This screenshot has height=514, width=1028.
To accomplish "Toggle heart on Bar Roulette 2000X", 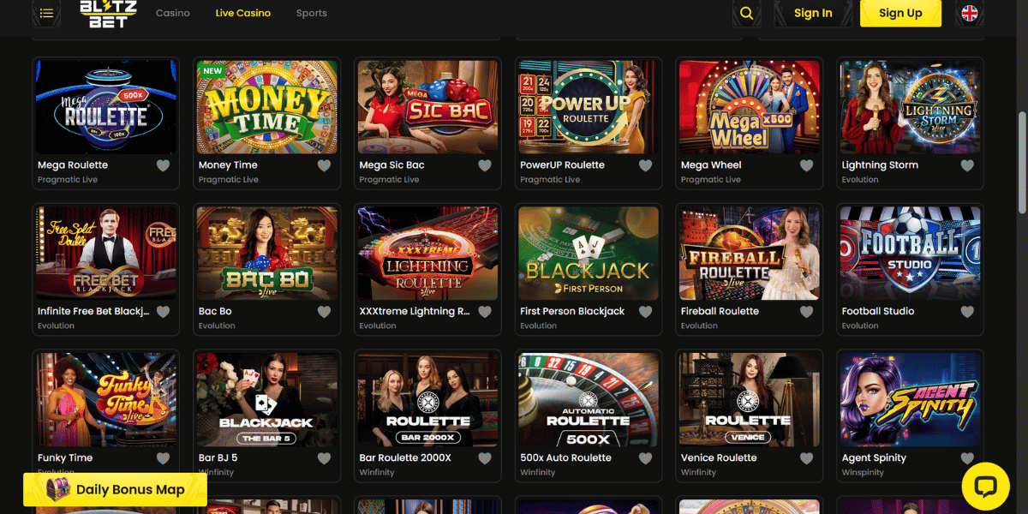I will (x=485, y=458).
